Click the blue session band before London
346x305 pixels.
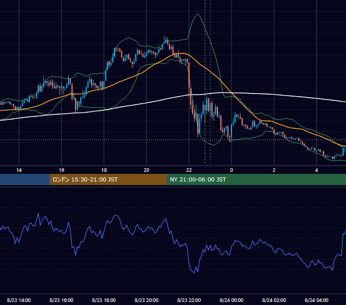(x=25, y=179)
